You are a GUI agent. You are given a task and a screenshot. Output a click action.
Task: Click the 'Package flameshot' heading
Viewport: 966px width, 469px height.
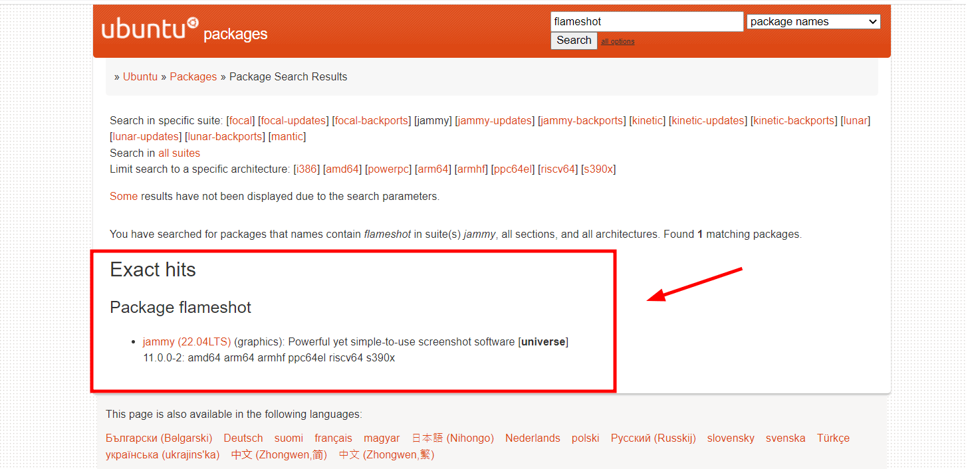tap(181, 307)
